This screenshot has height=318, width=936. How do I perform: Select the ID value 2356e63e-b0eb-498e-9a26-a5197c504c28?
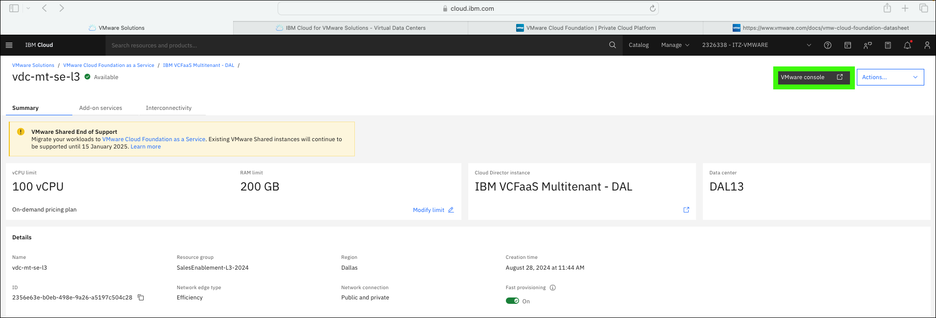72,297
